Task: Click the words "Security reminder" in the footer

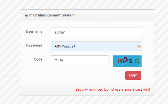Action: point(89,90)
